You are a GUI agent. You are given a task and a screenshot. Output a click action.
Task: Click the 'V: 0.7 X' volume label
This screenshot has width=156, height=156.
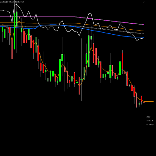(150, 121)
